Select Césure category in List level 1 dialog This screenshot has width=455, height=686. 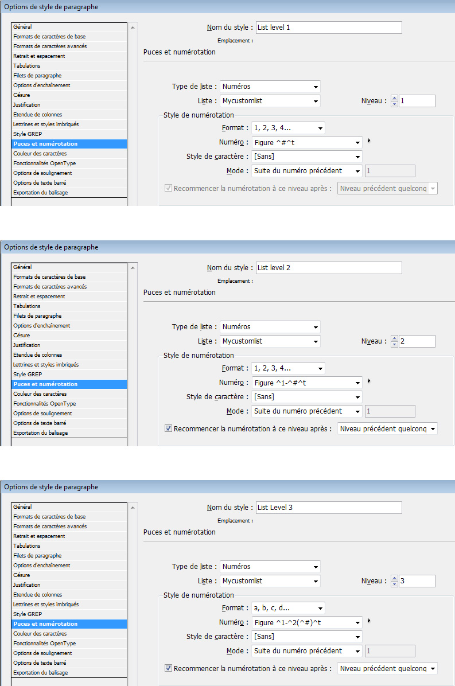click(x=69, y=95)
